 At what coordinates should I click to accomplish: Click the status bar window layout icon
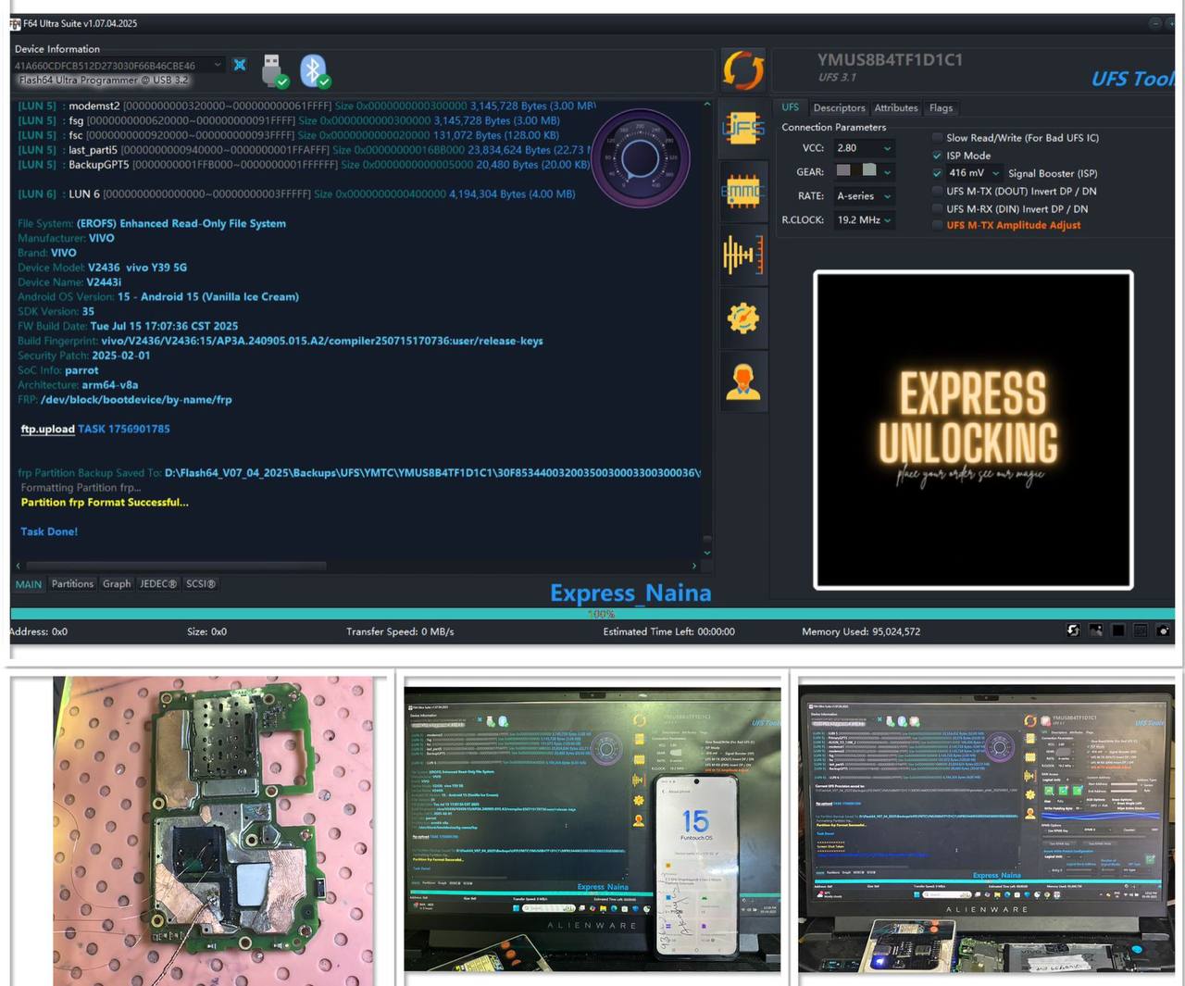[1141, 630]
